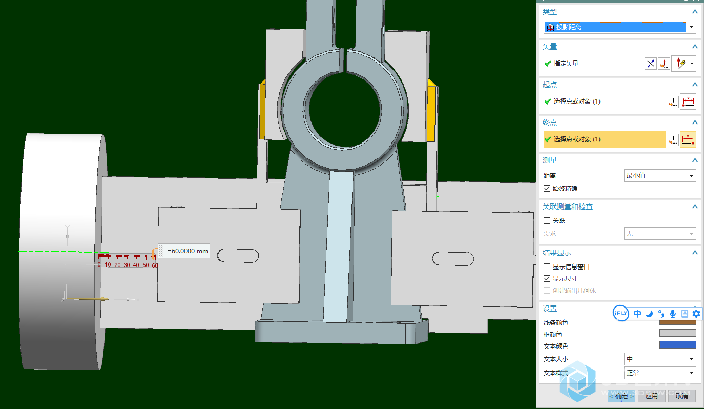
Task: Check the 显示信息窗口 option
Action: (x=547, y=267)
